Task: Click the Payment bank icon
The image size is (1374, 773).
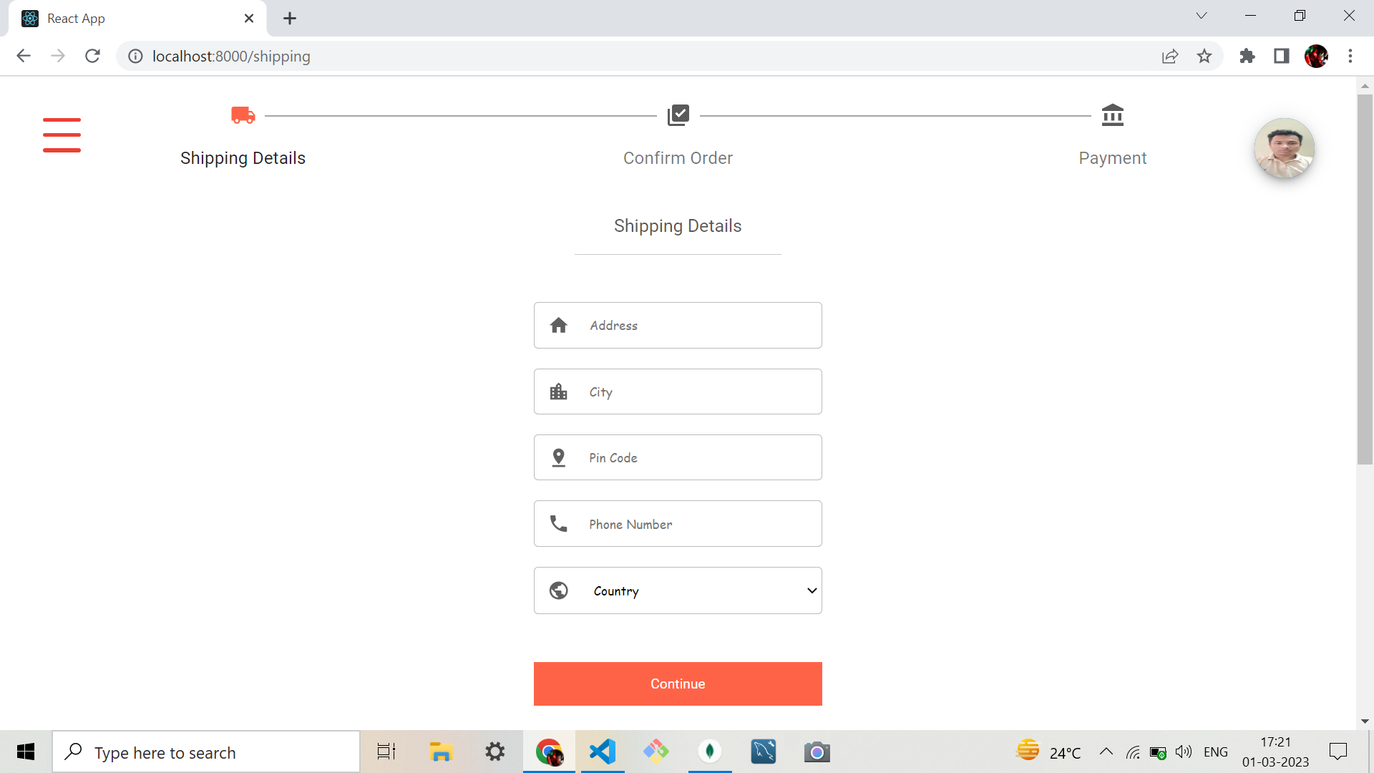Action: point(1113,115)
